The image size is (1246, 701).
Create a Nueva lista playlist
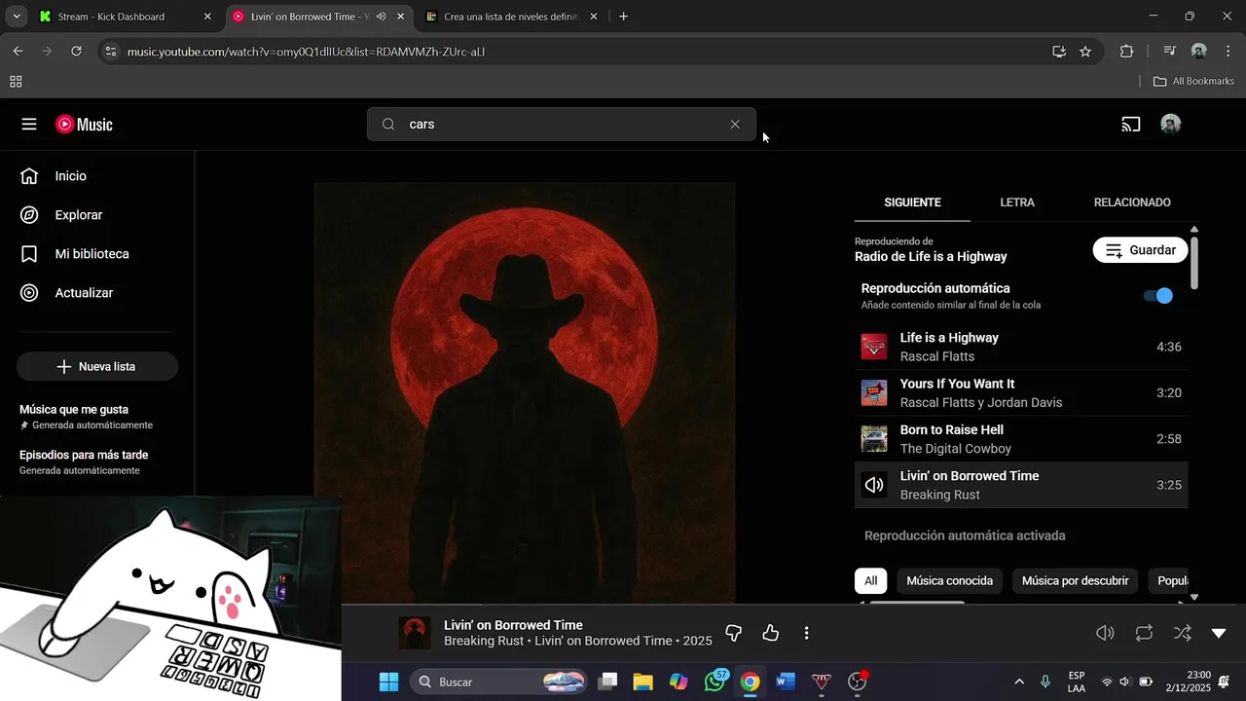pyautogui.click(x=97, y=367)
